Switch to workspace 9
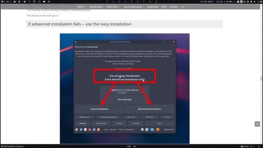The width and height of the screenshot is (263, 148). (156, 2)
